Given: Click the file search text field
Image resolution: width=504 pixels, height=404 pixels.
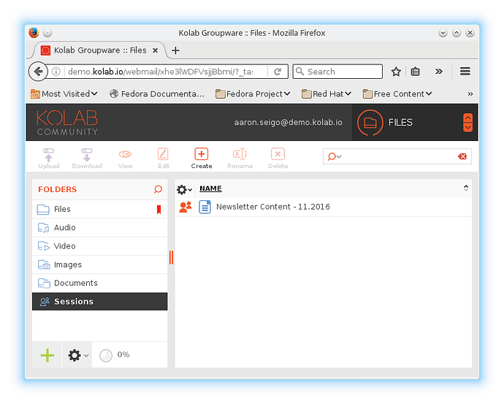Looking at the screenshot, I should (399, 156).
